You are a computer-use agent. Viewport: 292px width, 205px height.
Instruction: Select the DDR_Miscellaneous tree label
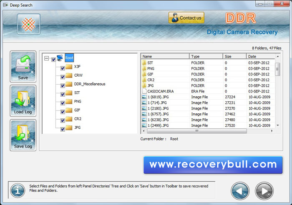90,84
